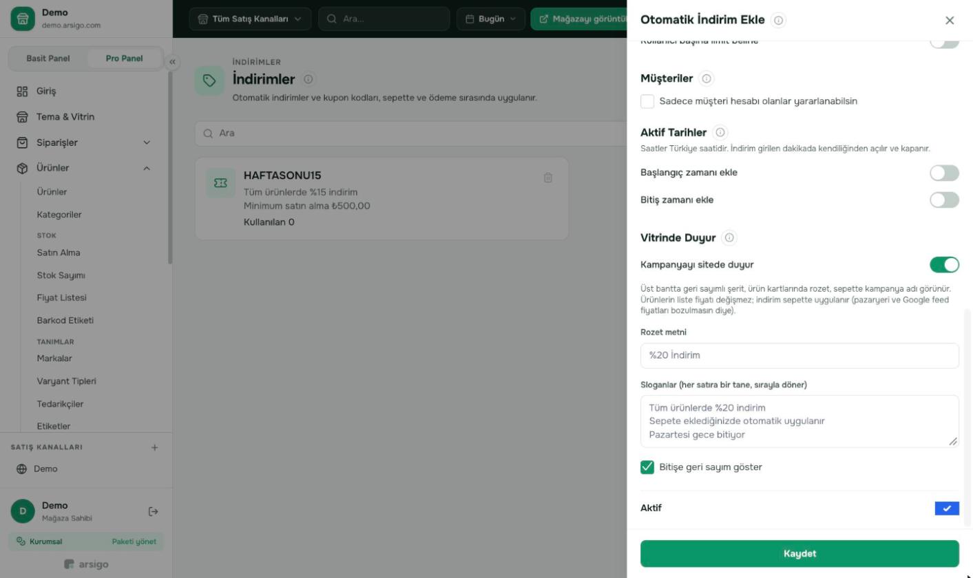973x578 pixels.
Task: Uncheck the Aktif checkbox
Action: (947, 509)
